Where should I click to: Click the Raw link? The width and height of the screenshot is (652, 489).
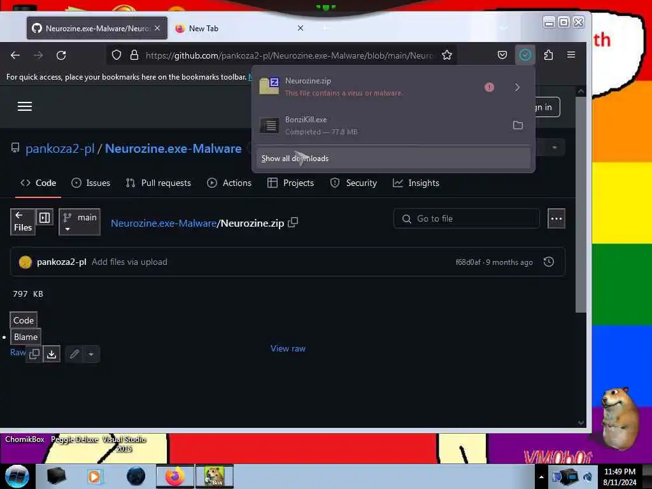[17, 352]
